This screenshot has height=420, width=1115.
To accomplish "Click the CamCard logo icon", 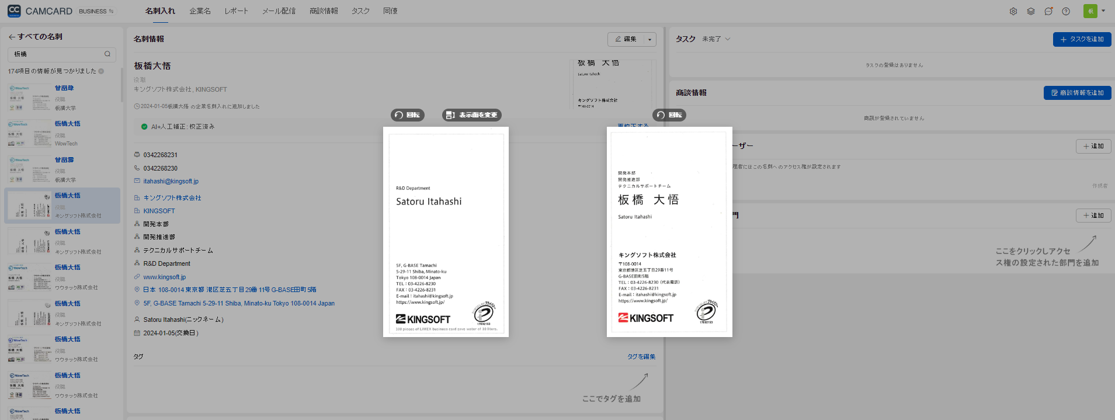I will (14, 11).
